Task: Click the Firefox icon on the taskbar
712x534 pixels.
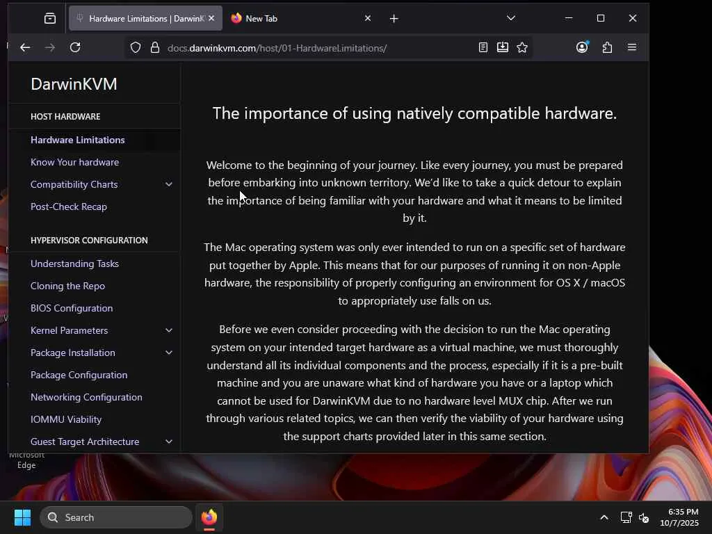Action: (x=209, y=517)
